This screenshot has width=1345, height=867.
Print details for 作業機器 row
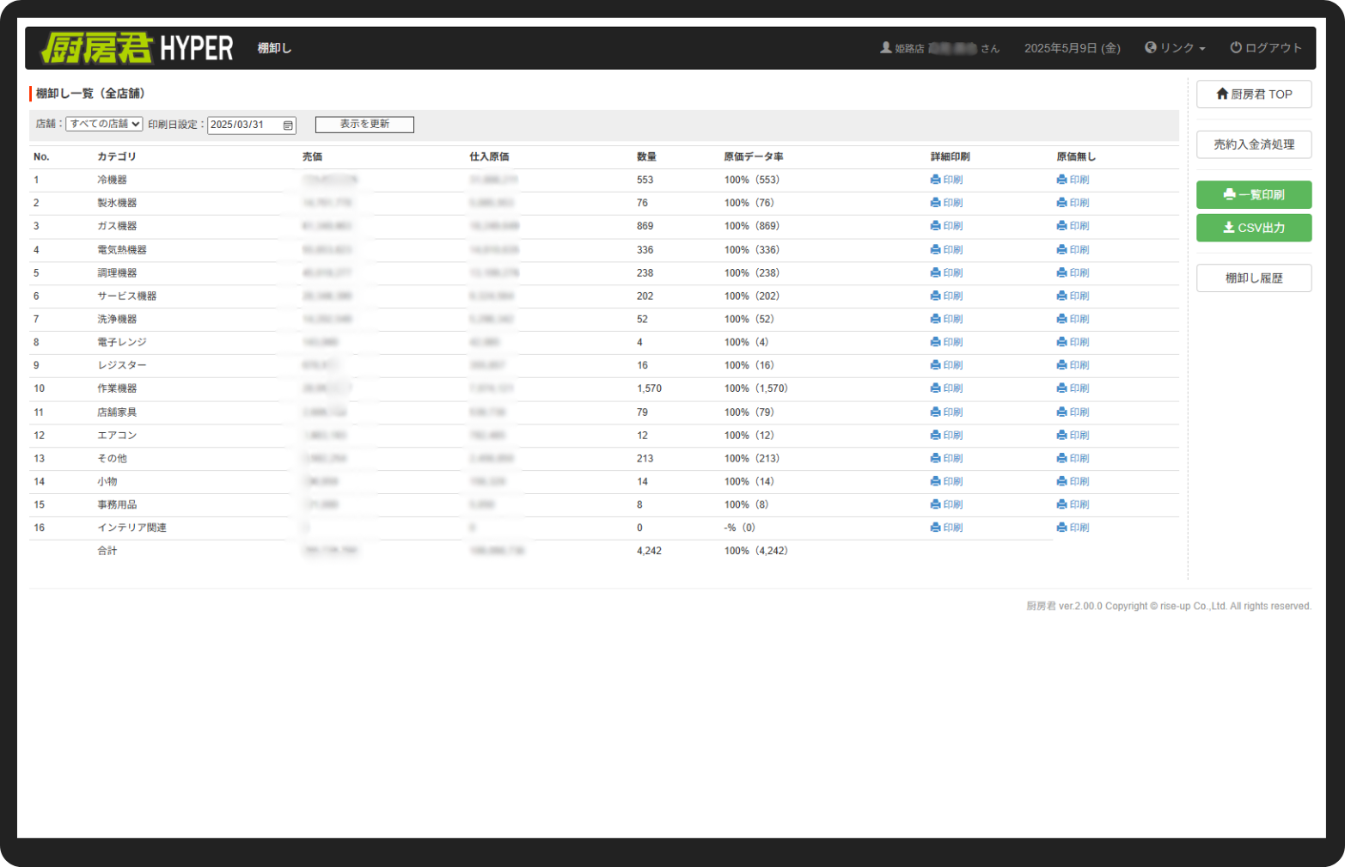click(x=946, y=388)
